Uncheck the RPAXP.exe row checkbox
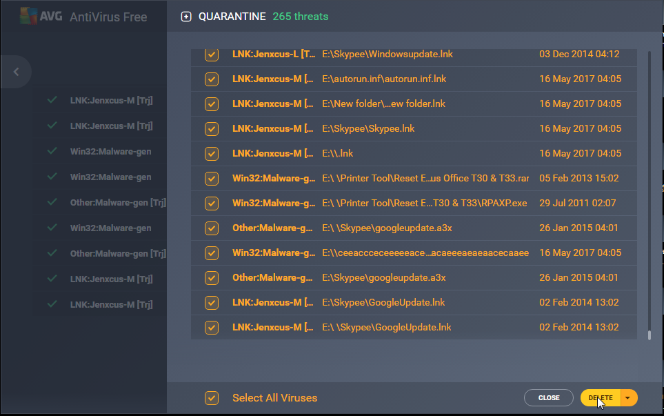 211,204
